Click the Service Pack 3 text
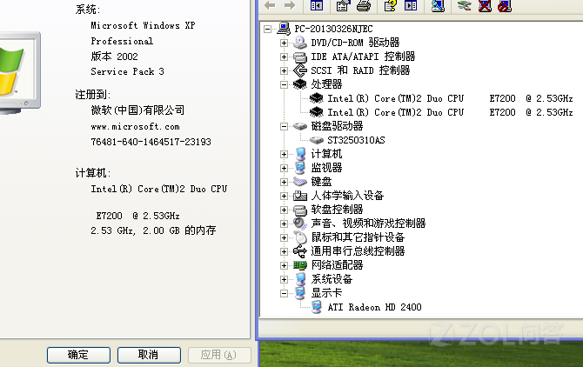The height and width of the screenshot is (367, 583). point(127,71)
